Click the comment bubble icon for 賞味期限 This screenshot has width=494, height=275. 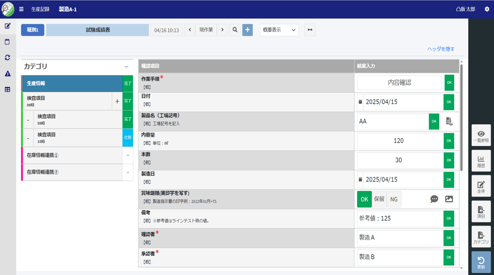[x=434, y=199]
